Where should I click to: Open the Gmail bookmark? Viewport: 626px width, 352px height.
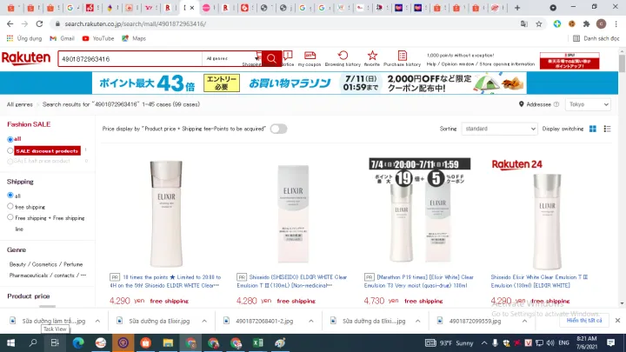tap(61, 38)
